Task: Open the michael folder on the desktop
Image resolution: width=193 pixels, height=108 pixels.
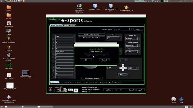Action: [9, 16]
